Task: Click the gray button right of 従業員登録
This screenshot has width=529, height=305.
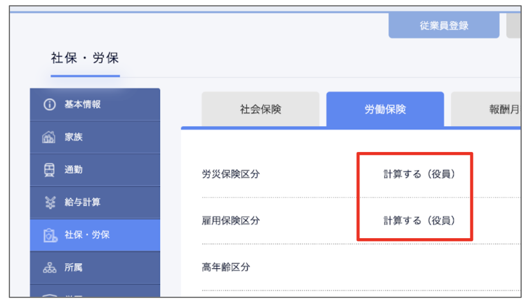Action: tap(513, 25)
